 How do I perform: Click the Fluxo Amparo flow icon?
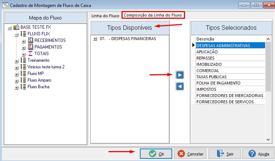tap(23, 80)
